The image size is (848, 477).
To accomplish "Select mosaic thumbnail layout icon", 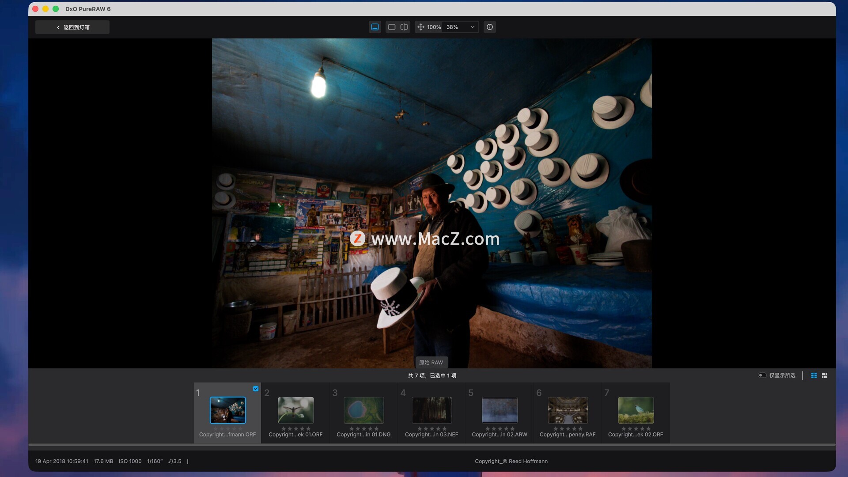I will click(824, 375).
